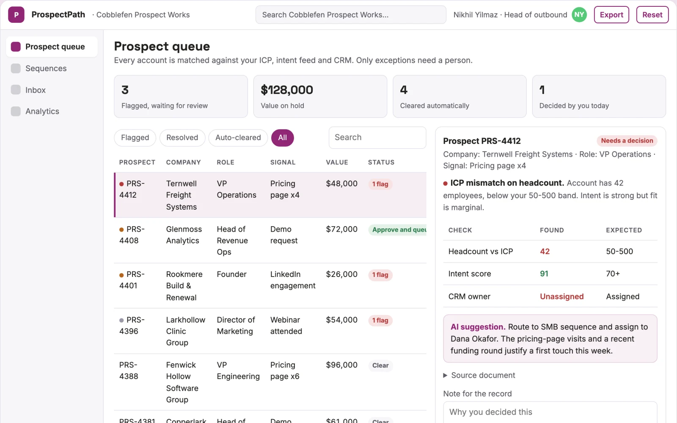The image size is (677, 423).
Task: Go to Inbox in the sidebar
Action: (52, 90)
